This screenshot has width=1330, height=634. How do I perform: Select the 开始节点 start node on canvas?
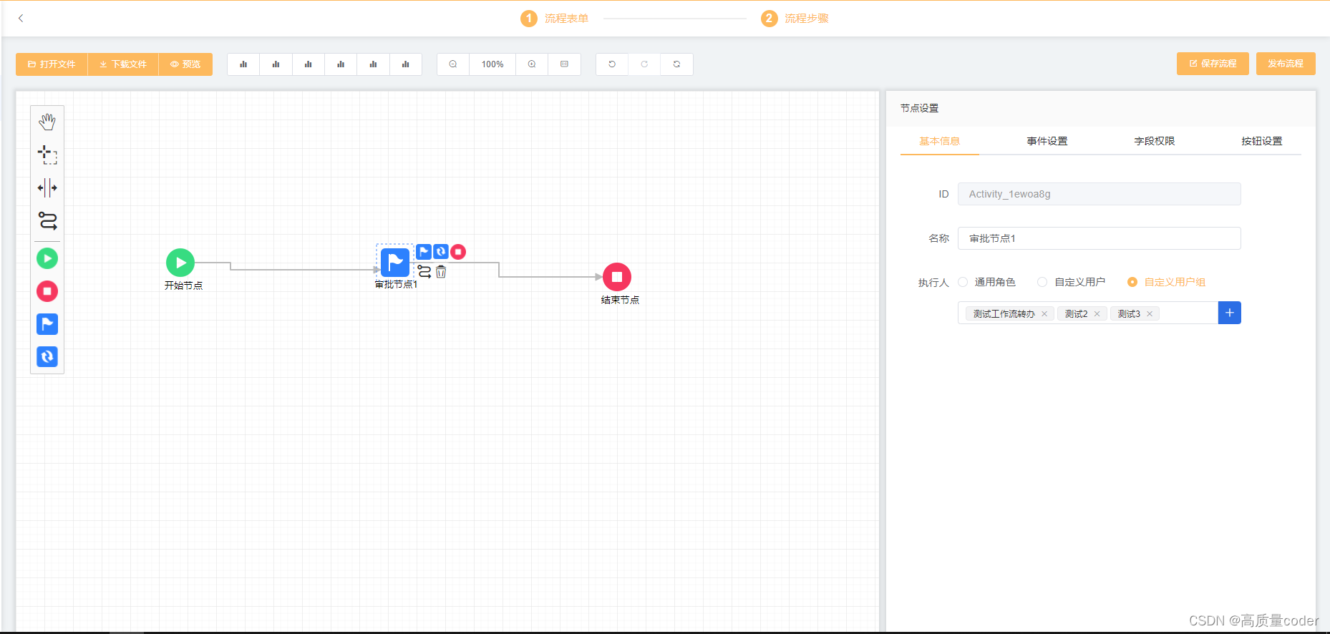coord(180,263)
